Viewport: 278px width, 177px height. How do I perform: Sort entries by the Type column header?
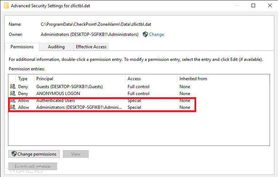[23, 79]
